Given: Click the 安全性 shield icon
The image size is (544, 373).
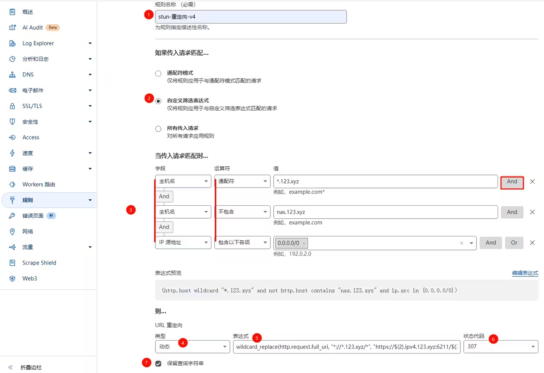Looking at the screenshot, I should pyautogui.click(x=13, y=122).
